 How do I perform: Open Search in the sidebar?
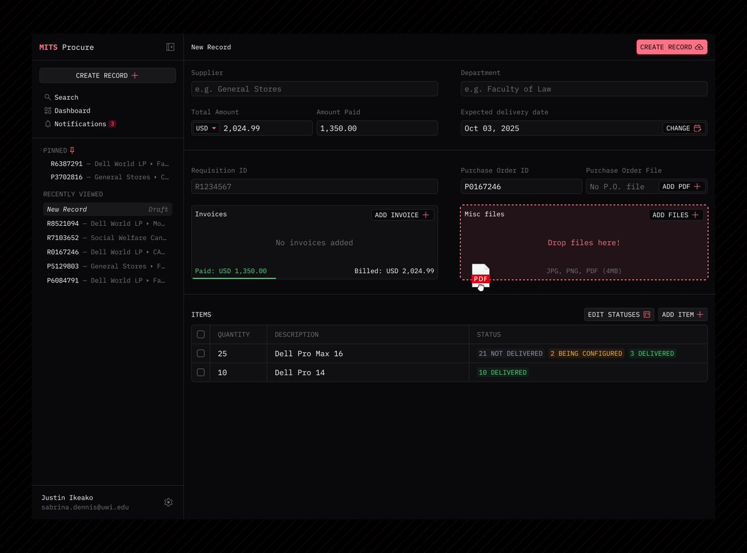pyautogui.click(x=61, y=98)
